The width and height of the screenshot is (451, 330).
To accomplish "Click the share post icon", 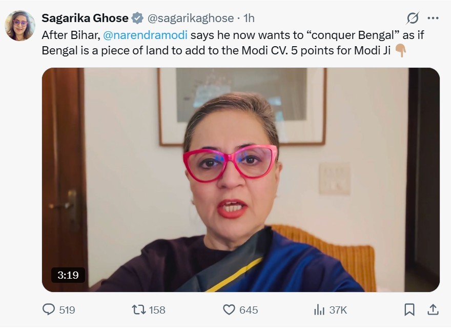I will pos(433,309).
